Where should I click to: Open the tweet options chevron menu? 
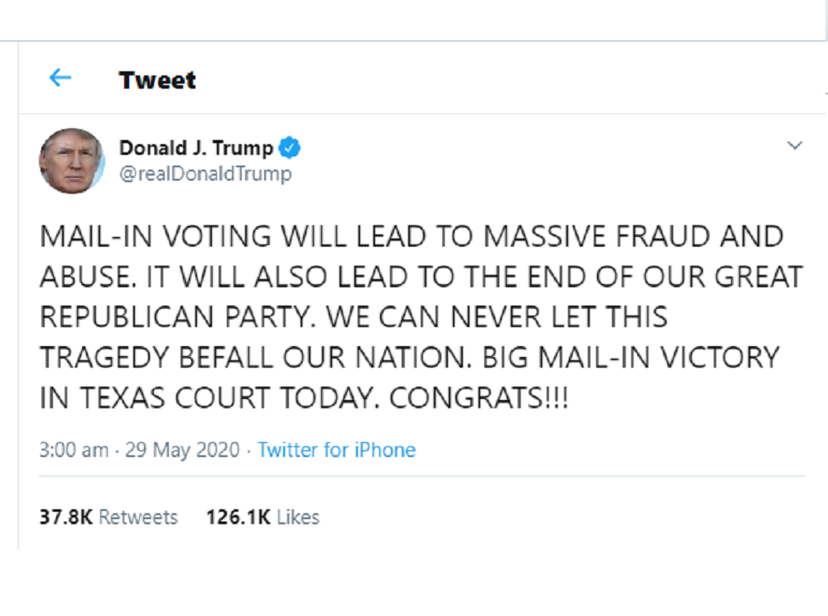(794, 147)
